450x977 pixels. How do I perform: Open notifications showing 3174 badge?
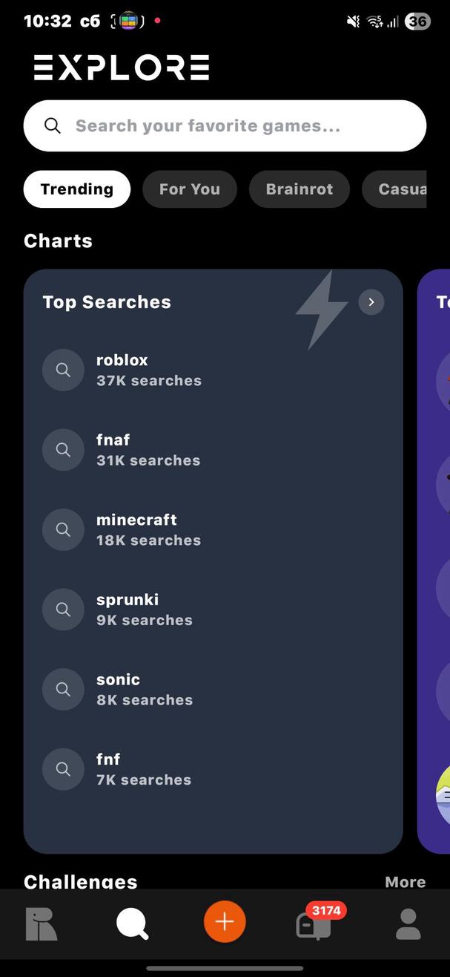coord(314,927)
